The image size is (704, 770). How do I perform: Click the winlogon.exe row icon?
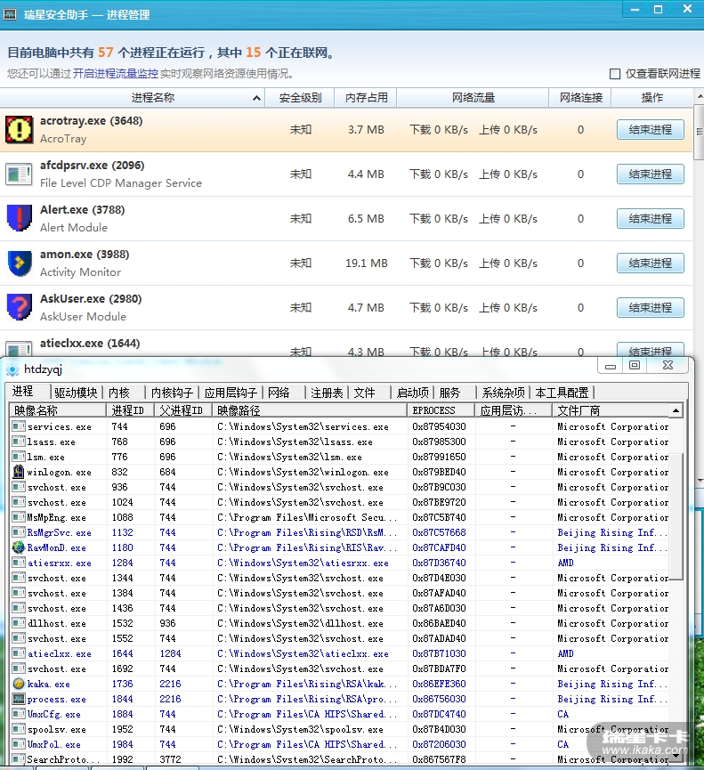pos(19,472)
